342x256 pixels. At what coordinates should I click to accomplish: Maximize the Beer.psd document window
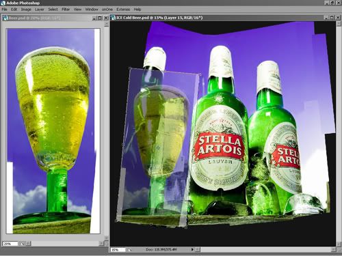pos(100,18)
